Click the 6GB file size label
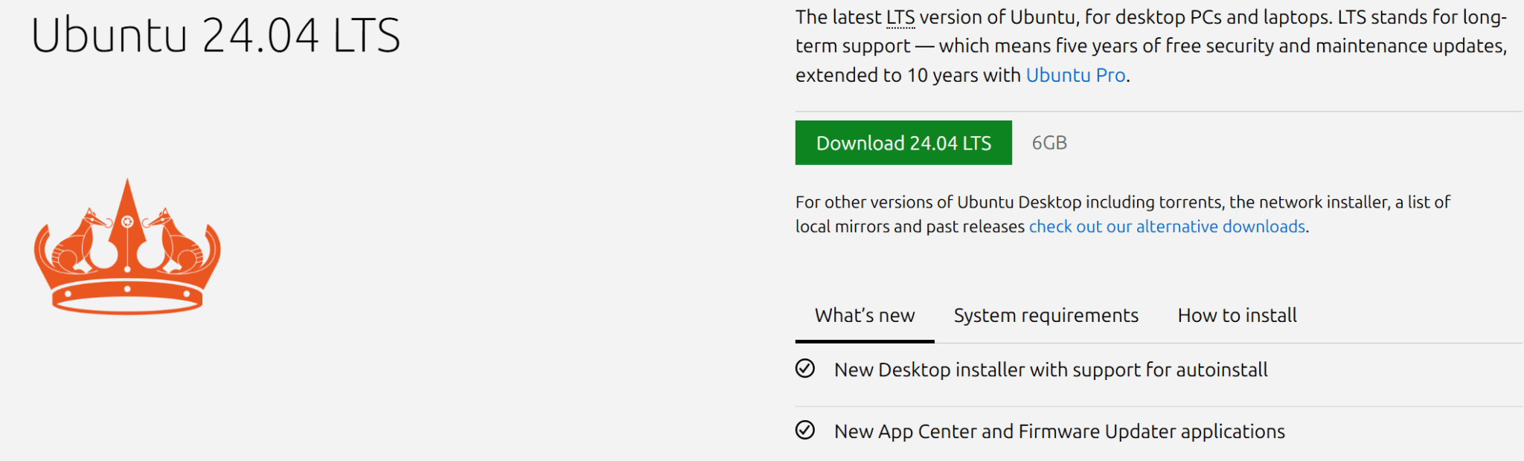 tap(1048, 143)
